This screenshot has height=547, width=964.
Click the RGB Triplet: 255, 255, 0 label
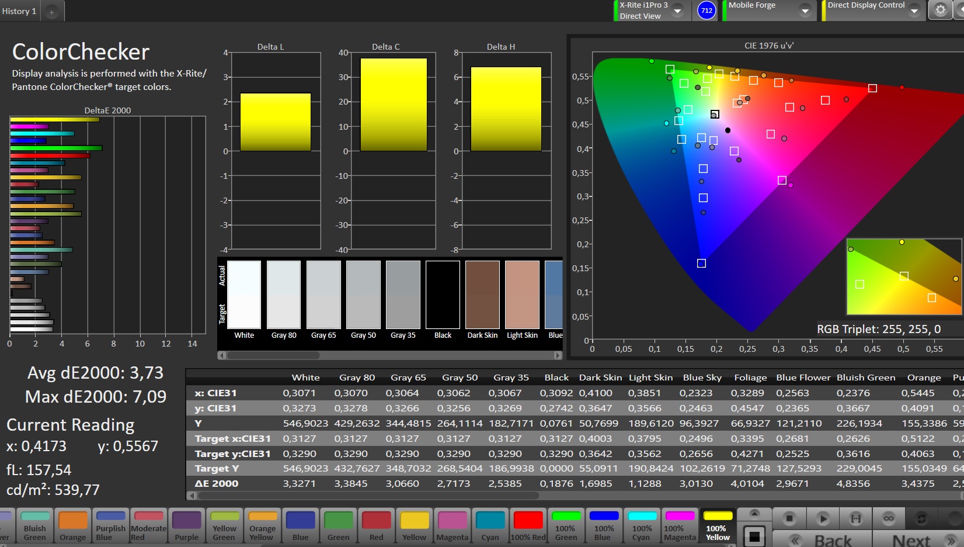click(x=879, y=329)
